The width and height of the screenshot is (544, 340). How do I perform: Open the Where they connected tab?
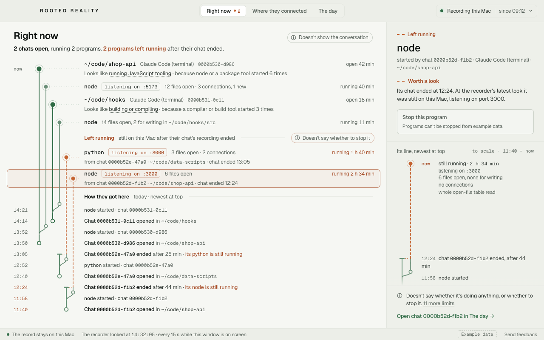279,11
